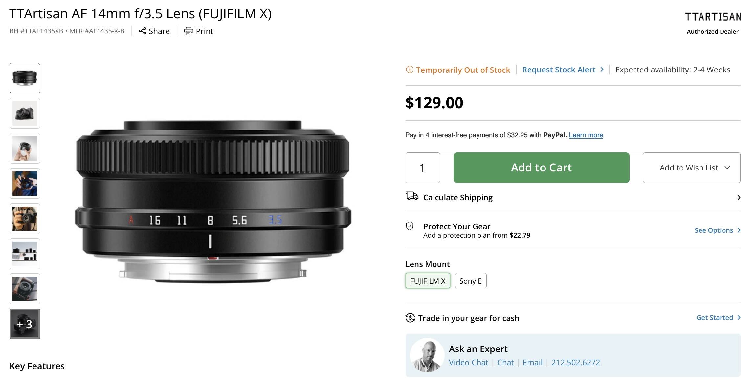This screenshot has width=756, height=379.
Task: Open the Chat option under Ask an Expert
Action: pyautogui.click(x=505, y=362)
